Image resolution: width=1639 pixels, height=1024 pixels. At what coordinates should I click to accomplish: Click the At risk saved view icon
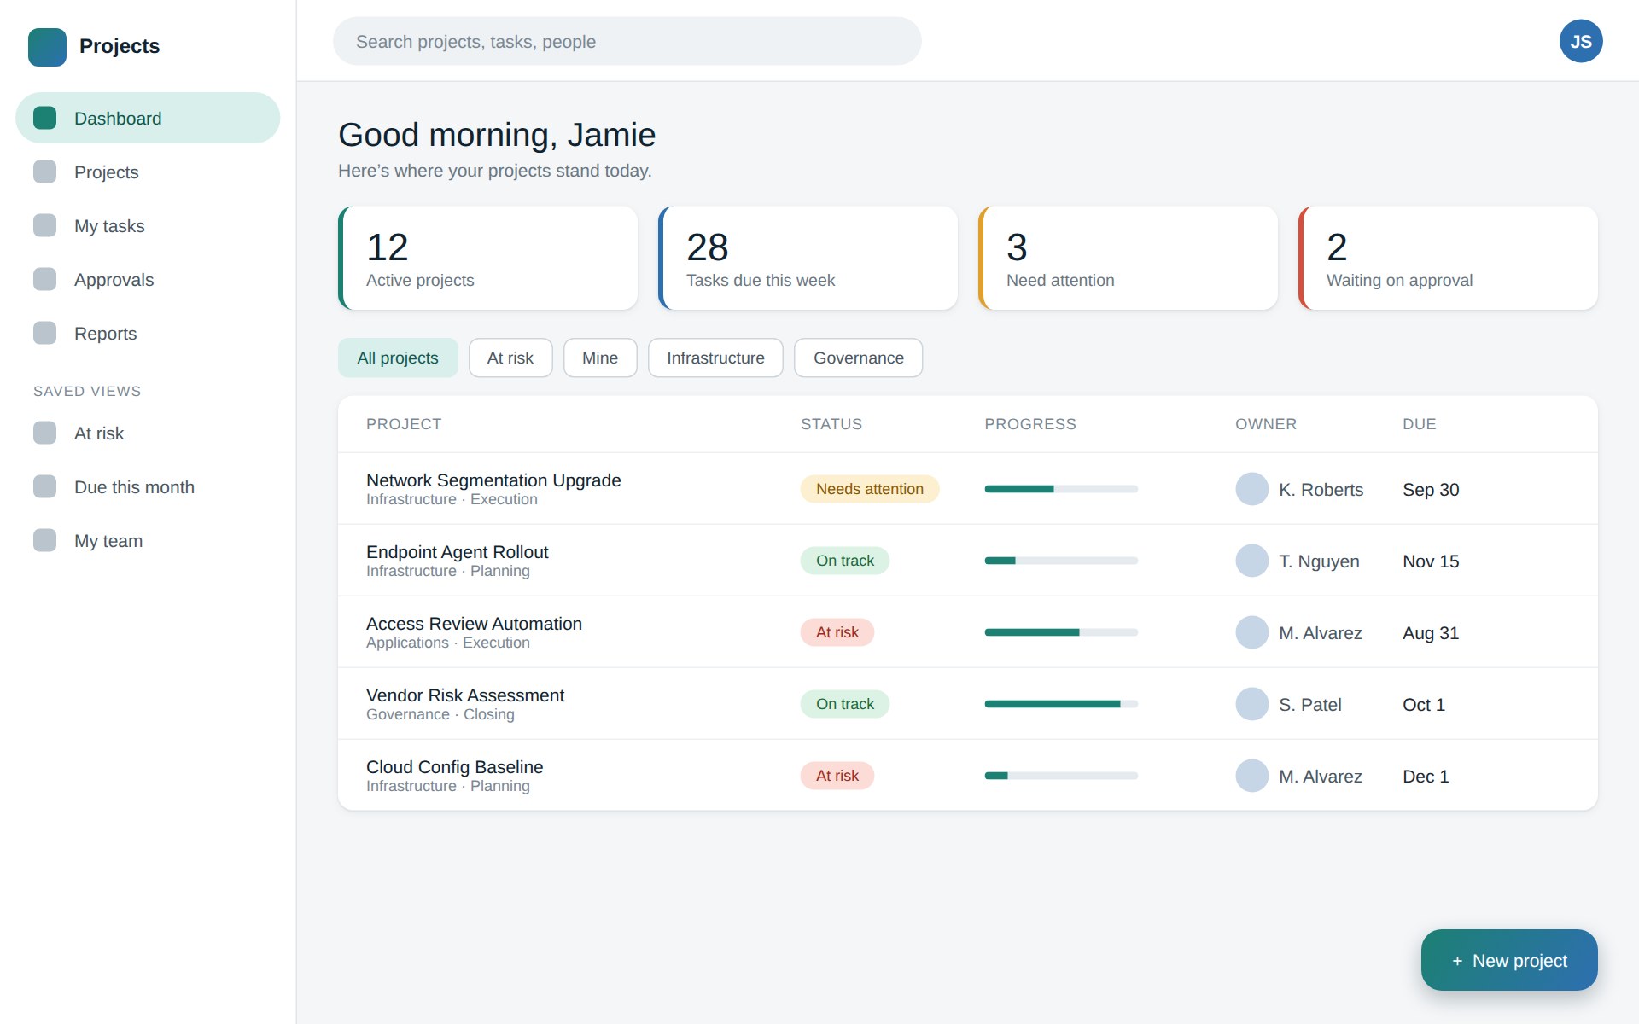pyautogui.click(x=45, y=433)
